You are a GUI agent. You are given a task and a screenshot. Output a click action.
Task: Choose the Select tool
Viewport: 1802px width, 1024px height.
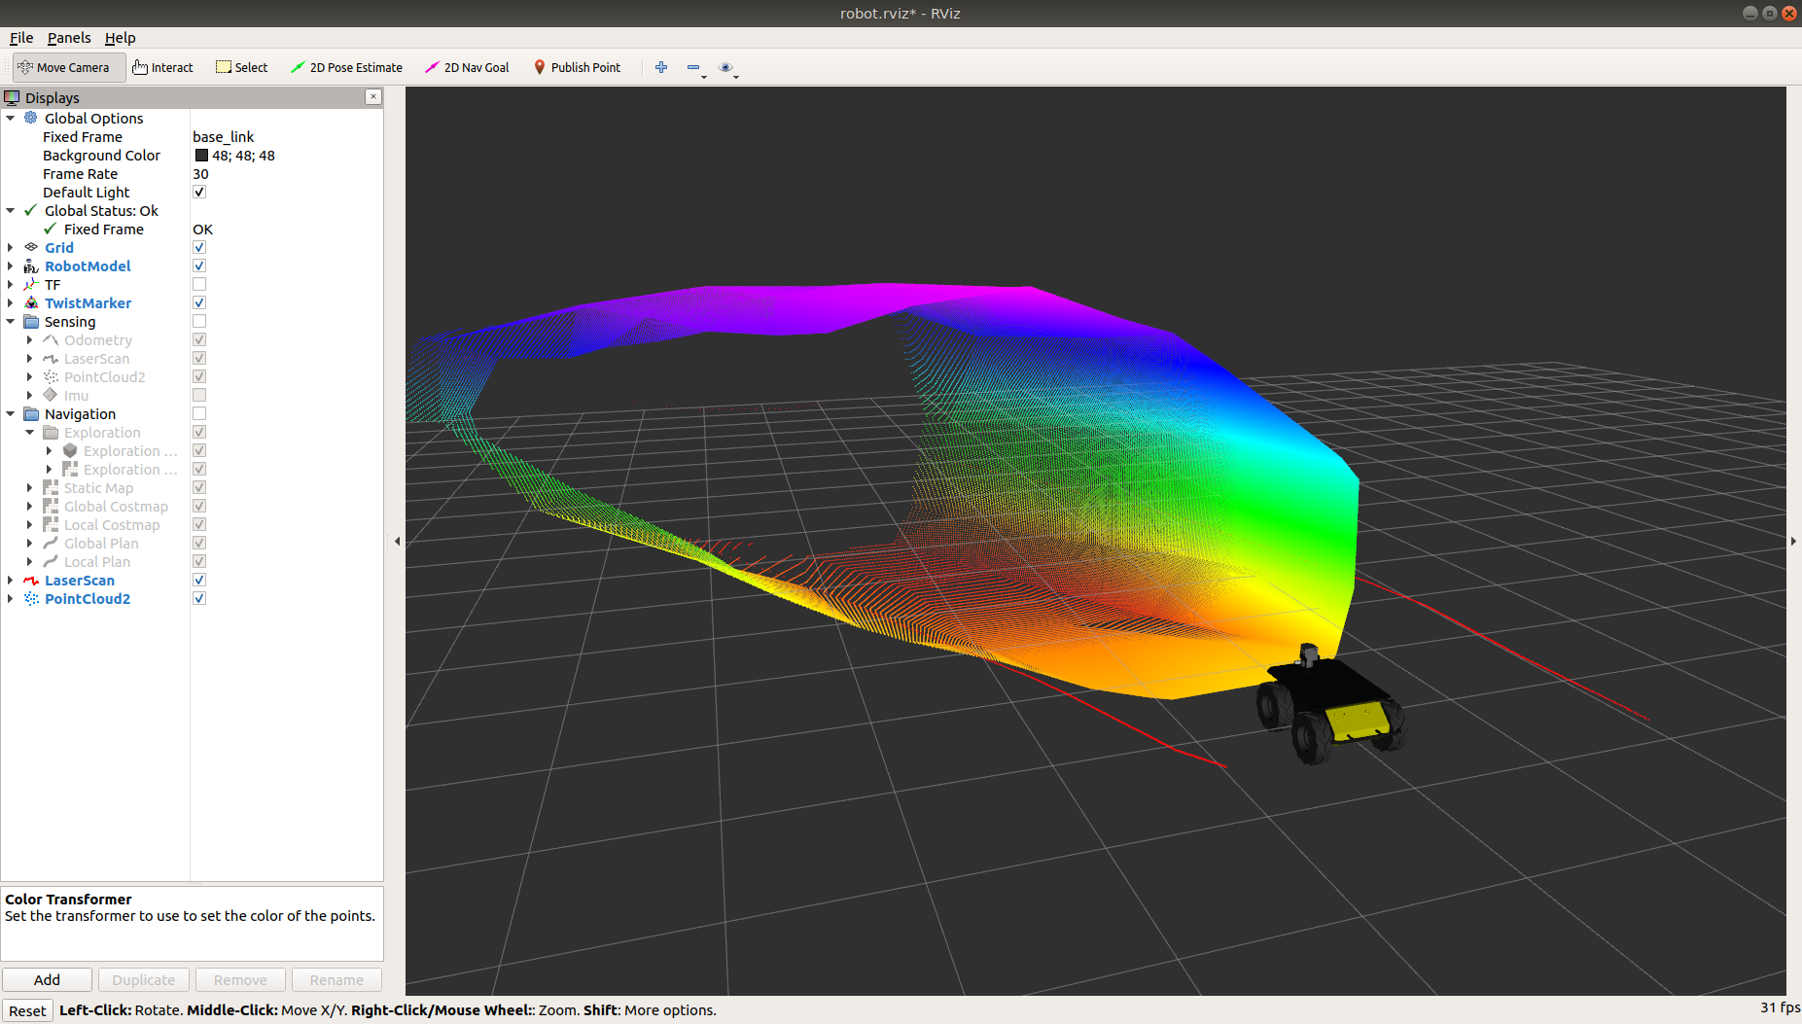coord(242,67)
